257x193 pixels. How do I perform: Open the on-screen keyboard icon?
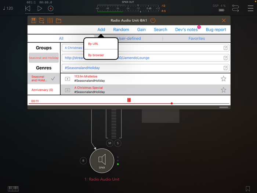click(x=13, y=189)
